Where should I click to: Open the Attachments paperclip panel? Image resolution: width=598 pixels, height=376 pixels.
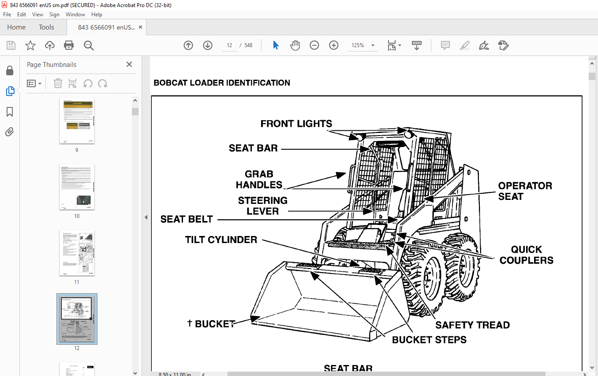coord(10,132)
